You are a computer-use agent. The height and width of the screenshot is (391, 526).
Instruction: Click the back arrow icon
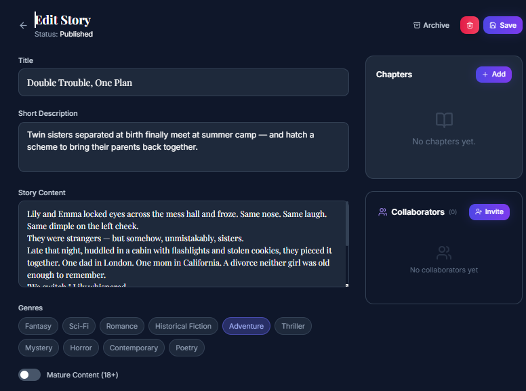tap(23, 25)
